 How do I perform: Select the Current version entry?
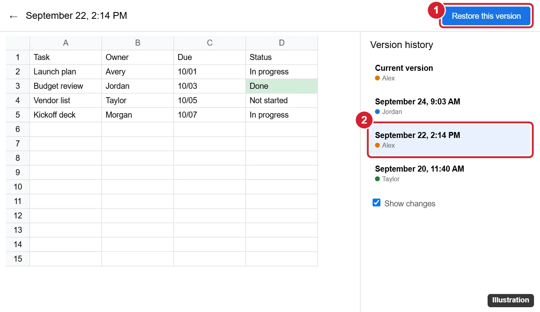tap(450, 72)
